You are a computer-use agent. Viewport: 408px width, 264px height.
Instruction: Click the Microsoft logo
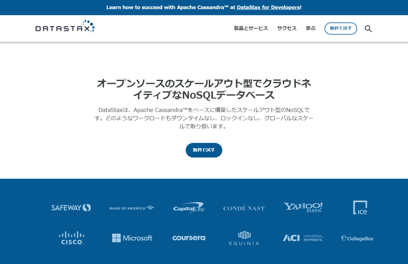coord(132,238)
